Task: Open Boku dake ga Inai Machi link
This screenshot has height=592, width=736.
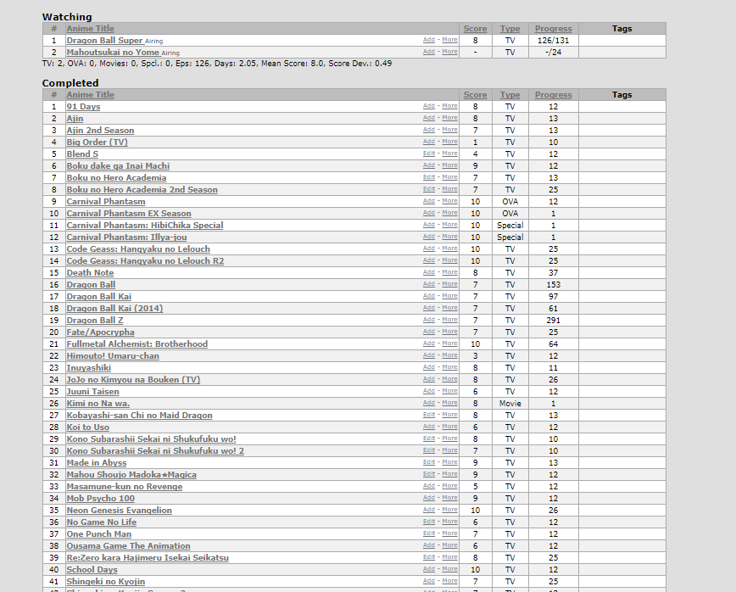Action: click(x=118, y=165)
